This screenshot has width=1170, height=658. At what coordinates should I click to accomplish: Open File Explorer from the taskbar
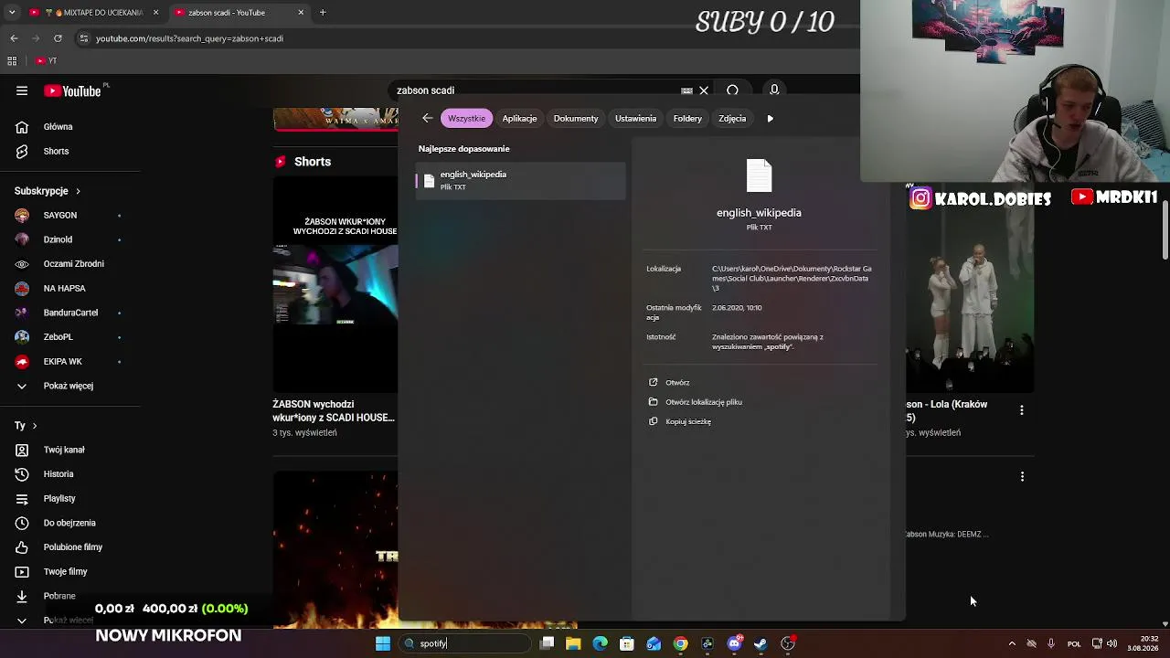point(573,643)
